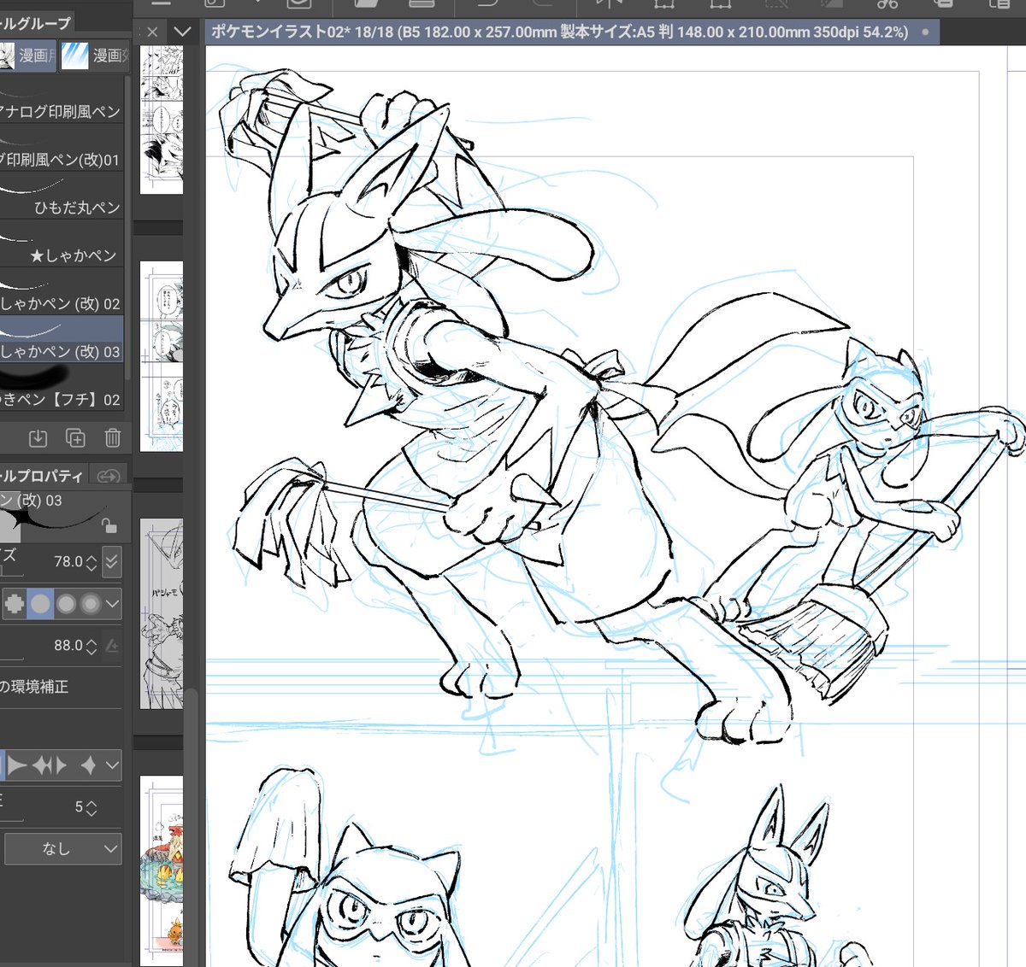
Task: Click the の環境補正 setting label
Action: 34,687
